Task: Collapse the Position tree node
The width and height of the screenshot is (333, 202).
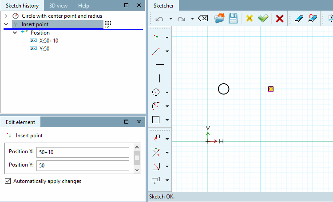Action: 15,33
